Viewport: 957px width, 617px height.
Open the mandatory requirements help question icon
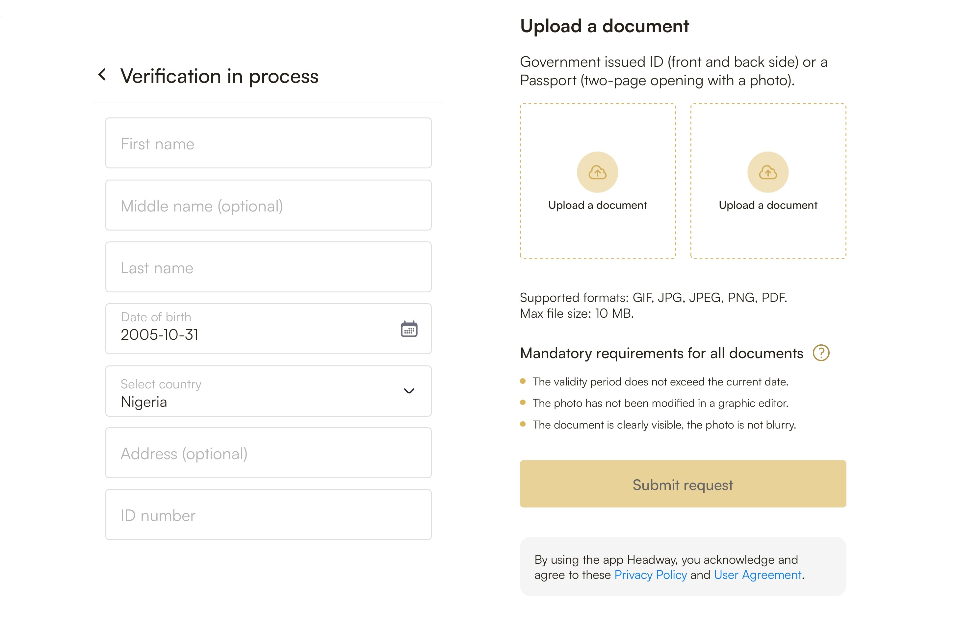pyautogui.click(x=821, y=353)
